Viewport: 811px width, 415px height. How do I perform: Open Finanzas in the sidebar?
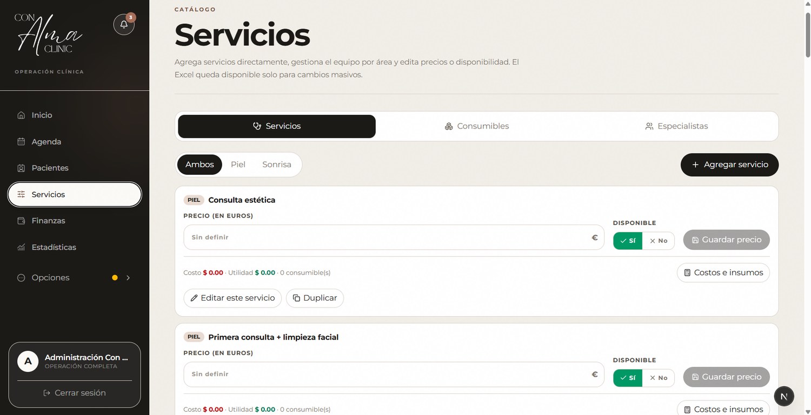coord(75,221)
